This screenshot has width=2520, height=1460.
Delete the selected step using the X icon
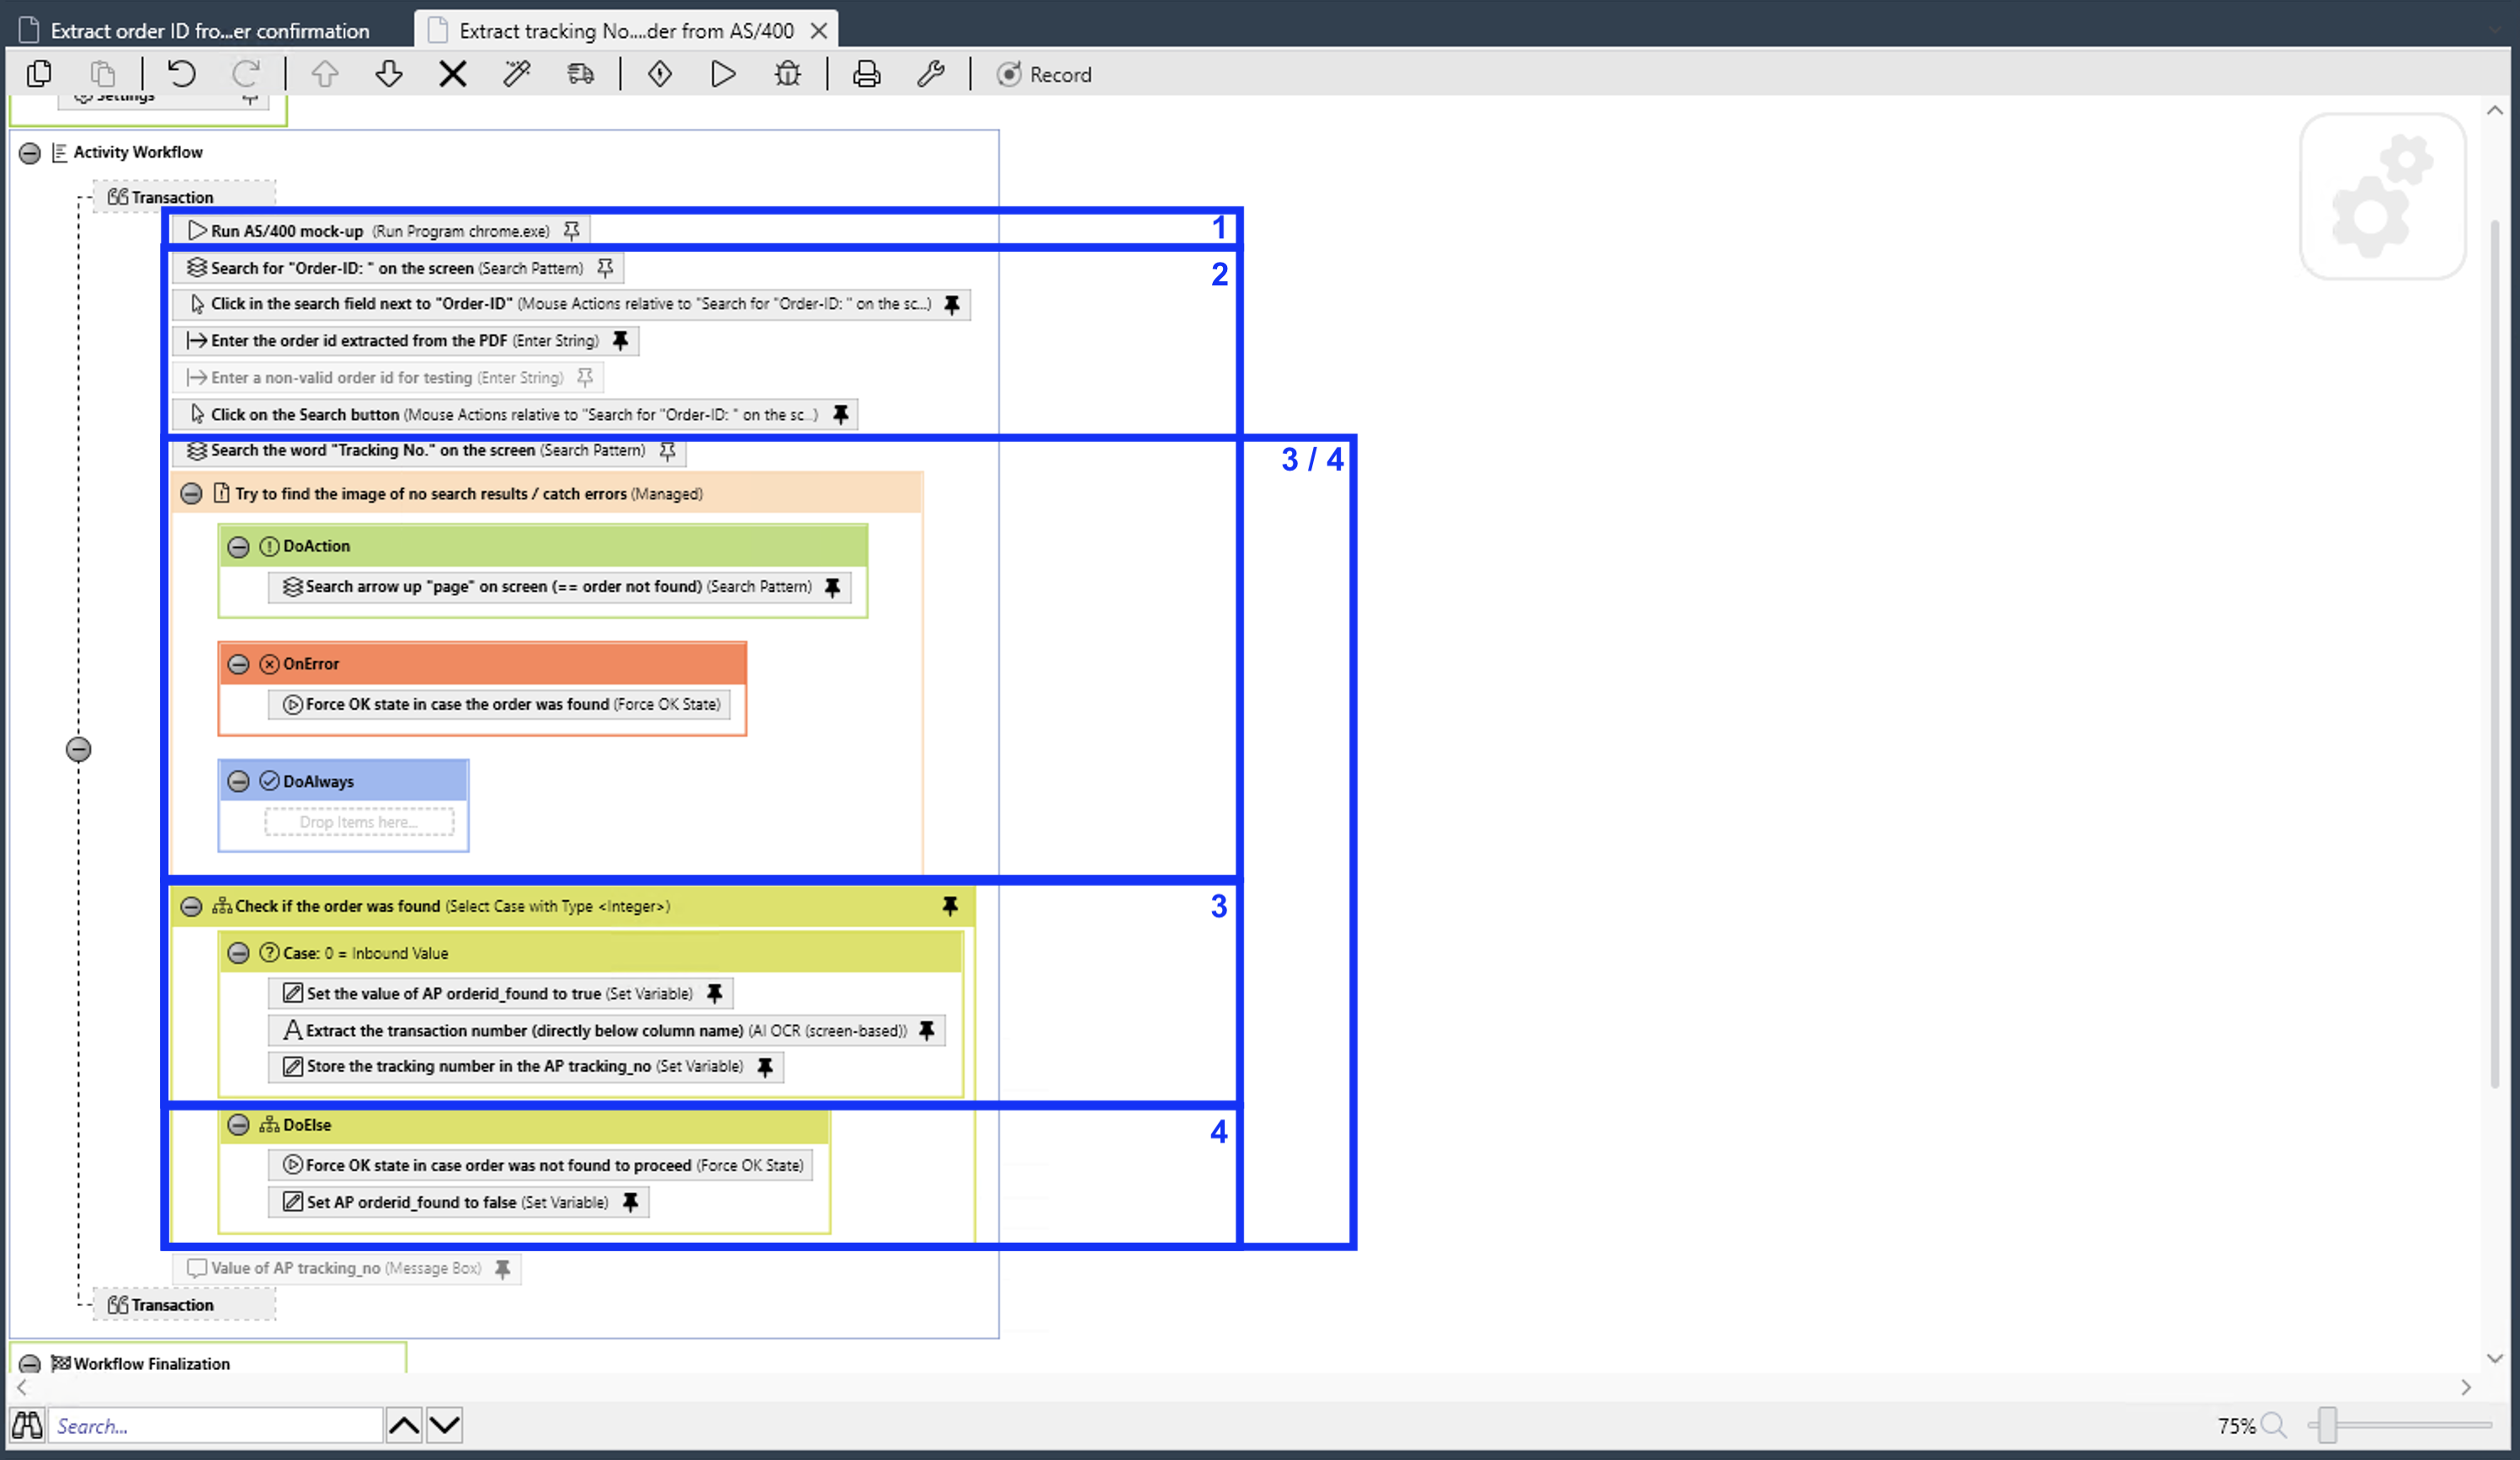click(453, 74)
